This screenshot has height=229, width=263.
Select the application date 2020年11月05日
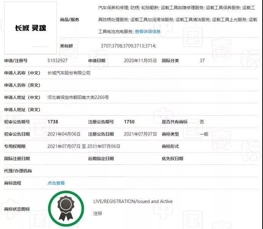pyautogui.click(x=140, y=60)
